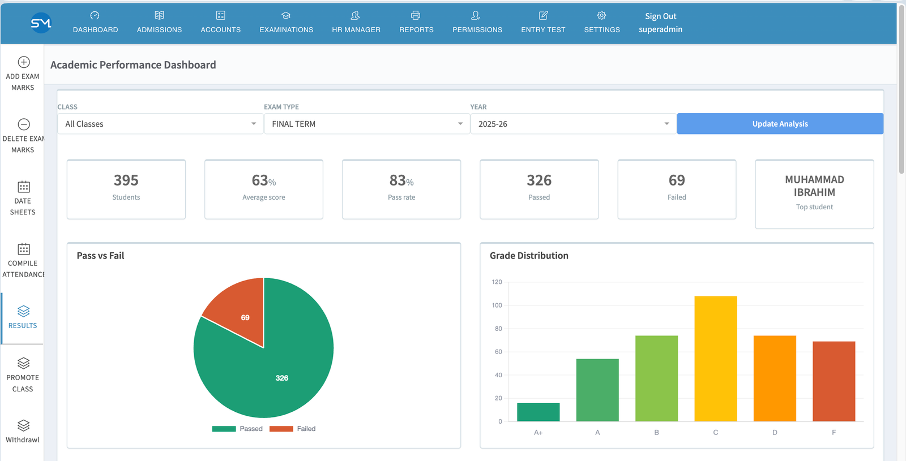
Task: Click the 83% Pass rate card
Action: (x=401, y=189)
